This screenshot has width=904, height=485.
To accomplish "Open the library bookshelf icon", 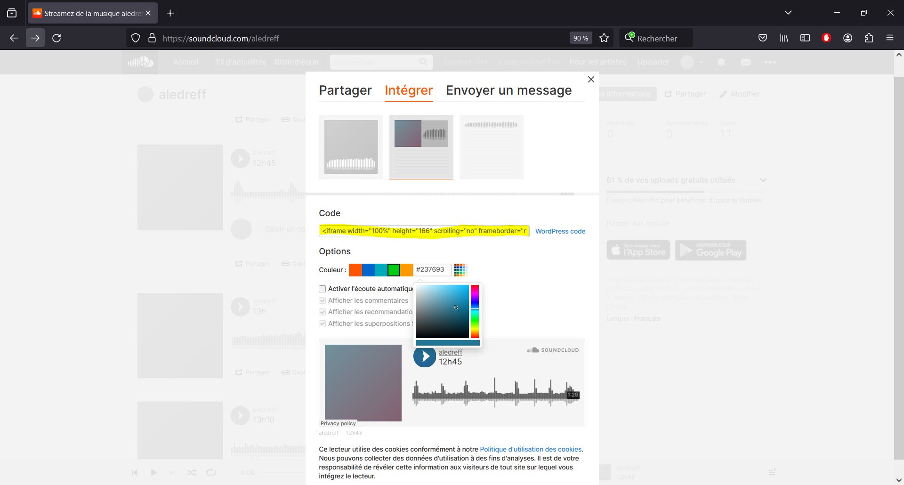I will [x=784, y=38].
